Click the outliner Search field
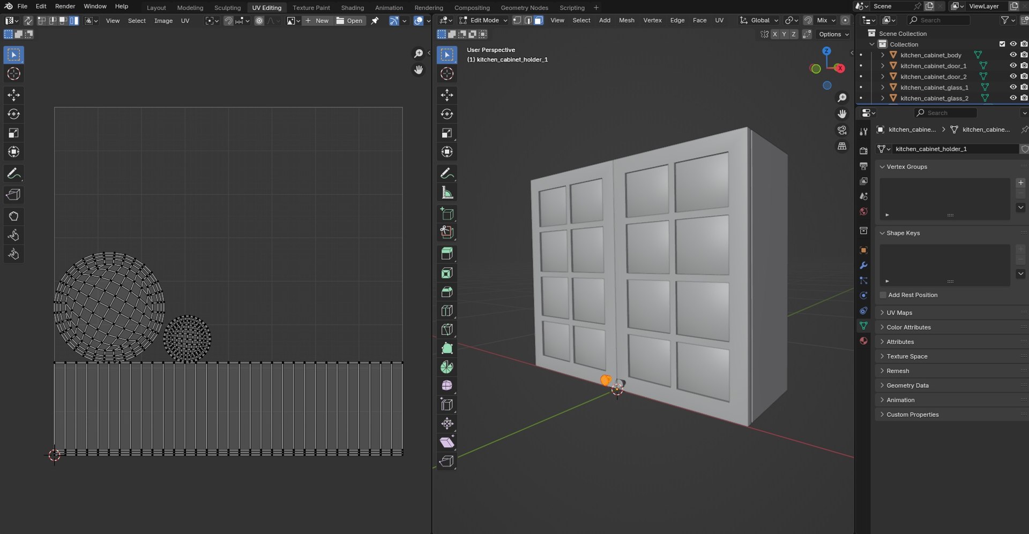This screenshot has width=1029, height=534. pos(938,20)
